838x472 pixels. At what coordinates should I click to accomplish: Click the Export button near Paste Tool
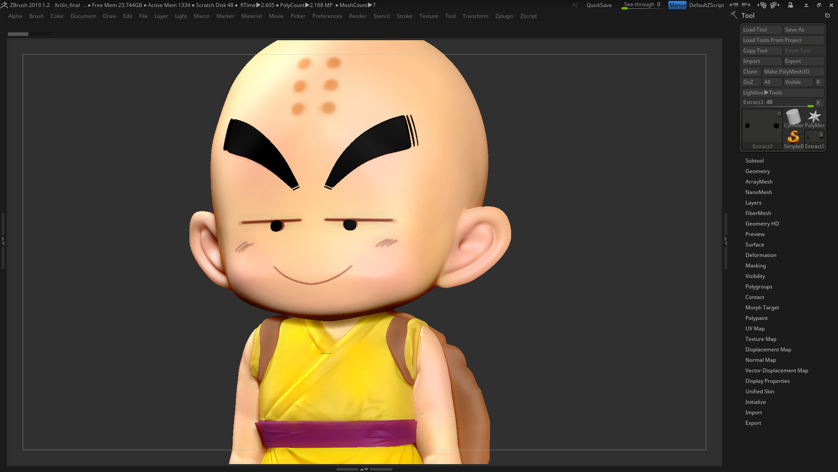pyautogui.click(x=804, y=61)
